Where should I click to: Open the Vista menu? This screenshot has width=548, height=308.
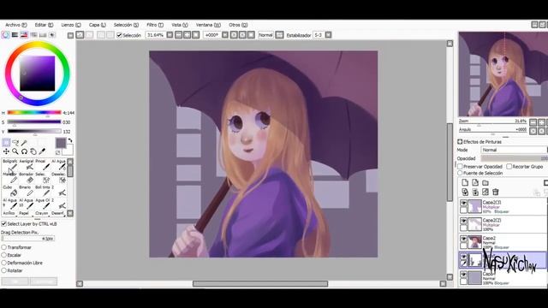click(x=179, y=25)
